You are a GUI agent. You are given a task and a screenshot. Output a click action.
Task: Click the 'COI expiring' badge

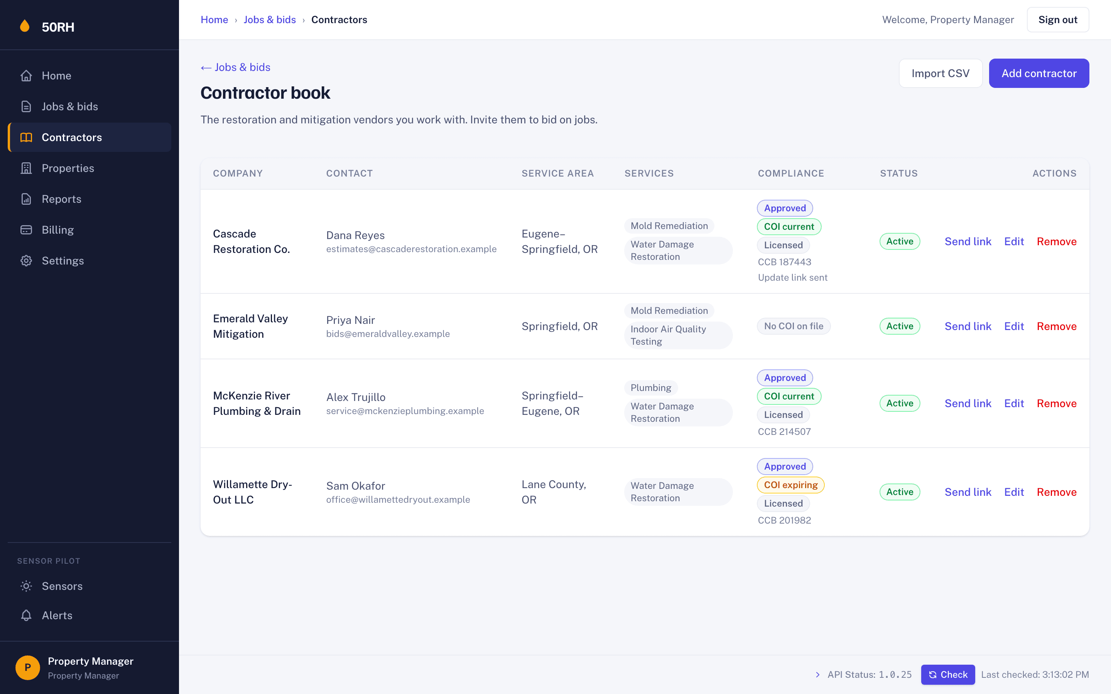pyautogui.click(x=790, y=485)
